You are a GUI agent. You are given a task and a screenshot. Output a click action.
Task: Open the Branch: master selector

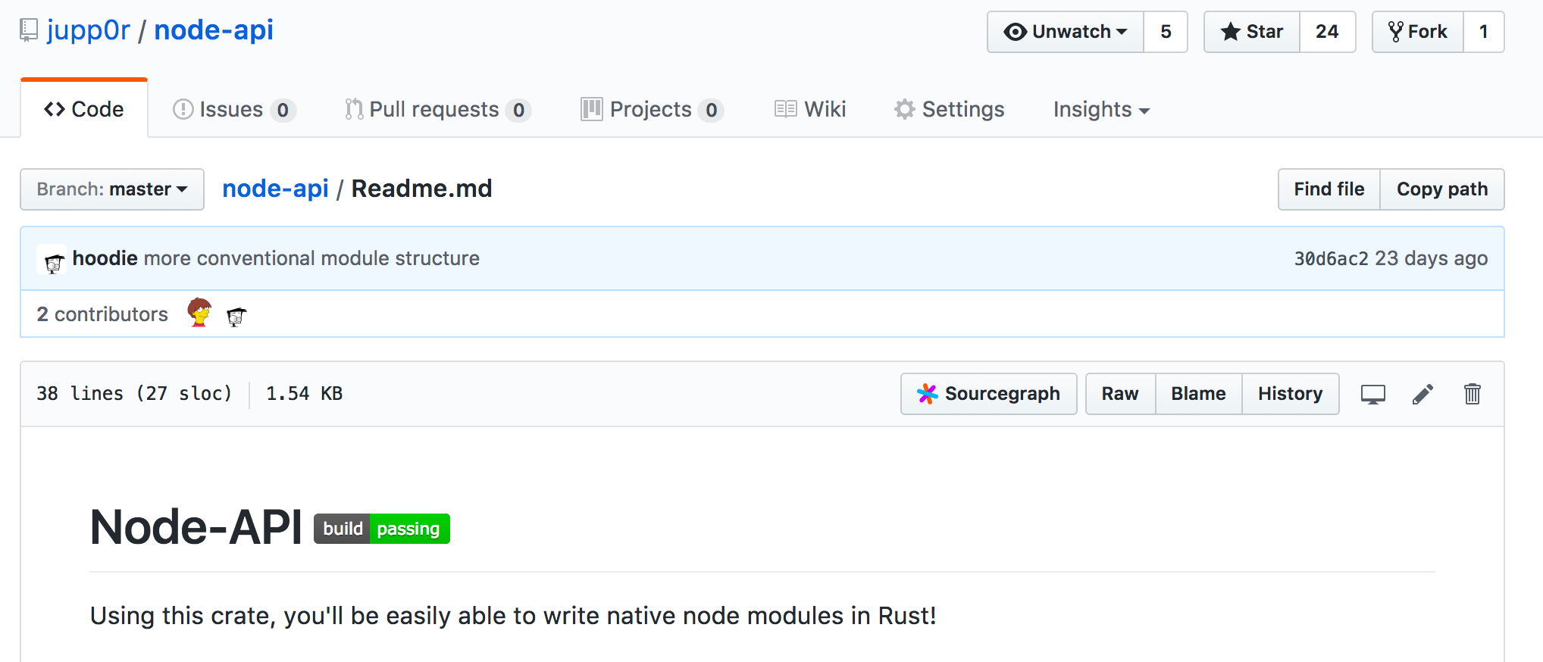click(x=112, y=189)
